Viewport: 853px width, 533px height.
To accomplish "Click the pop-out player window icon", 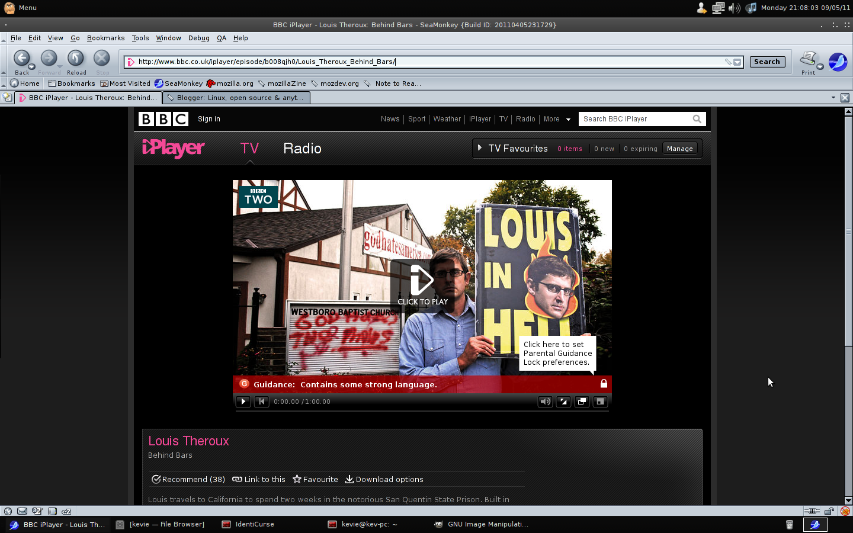I will (x=582, y=402).
